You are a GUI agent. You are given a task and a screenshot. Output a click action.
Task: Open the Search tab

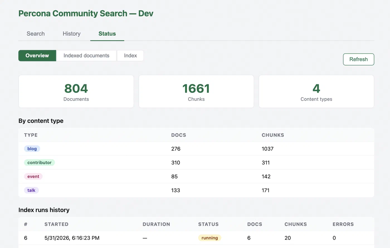(36, 34)
